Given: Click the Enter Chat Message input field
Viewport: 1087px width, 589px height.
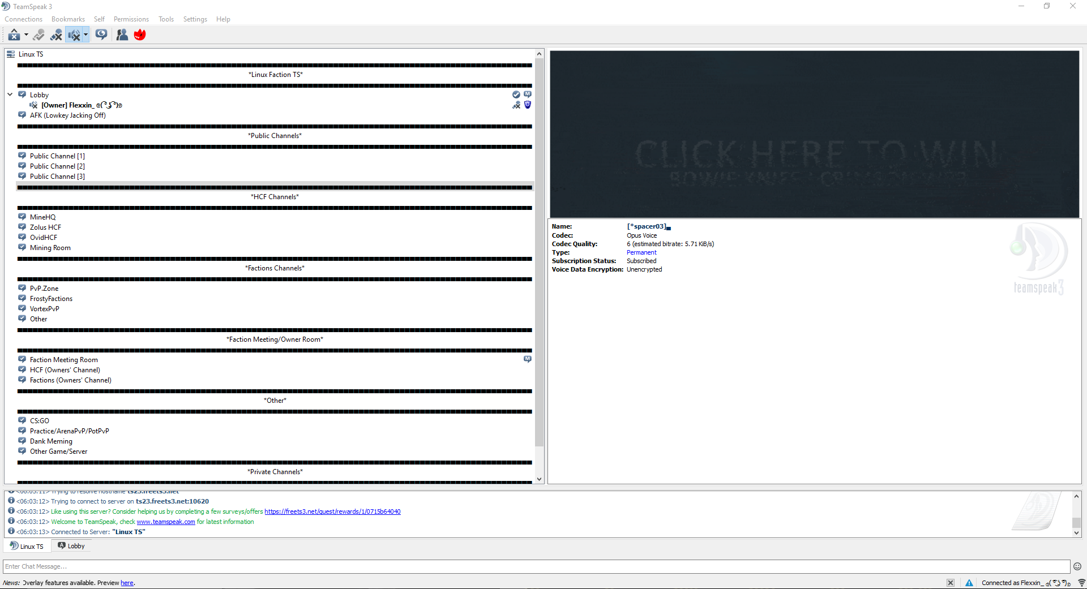Looking at the screenshot, I should (x=536, y=566).
